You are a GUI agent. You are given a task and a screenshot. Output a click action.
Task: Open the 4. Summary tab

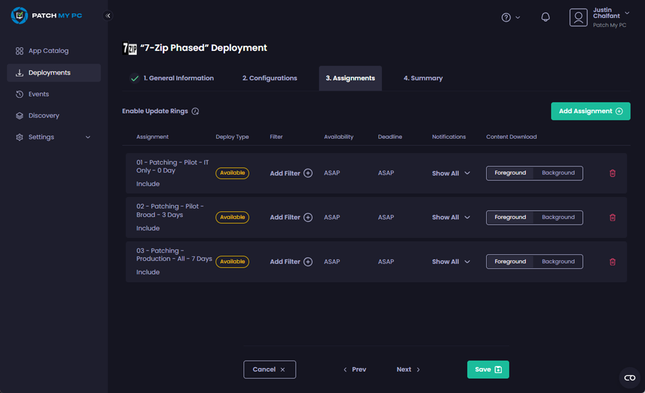(x=422, y=77)
